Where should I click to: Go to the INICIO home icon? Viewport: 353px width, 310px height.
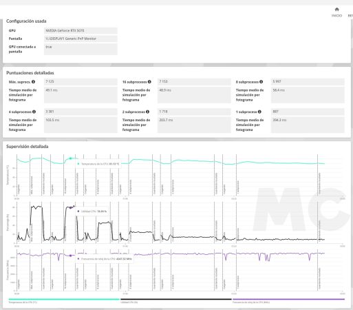(x=336, y=10)
